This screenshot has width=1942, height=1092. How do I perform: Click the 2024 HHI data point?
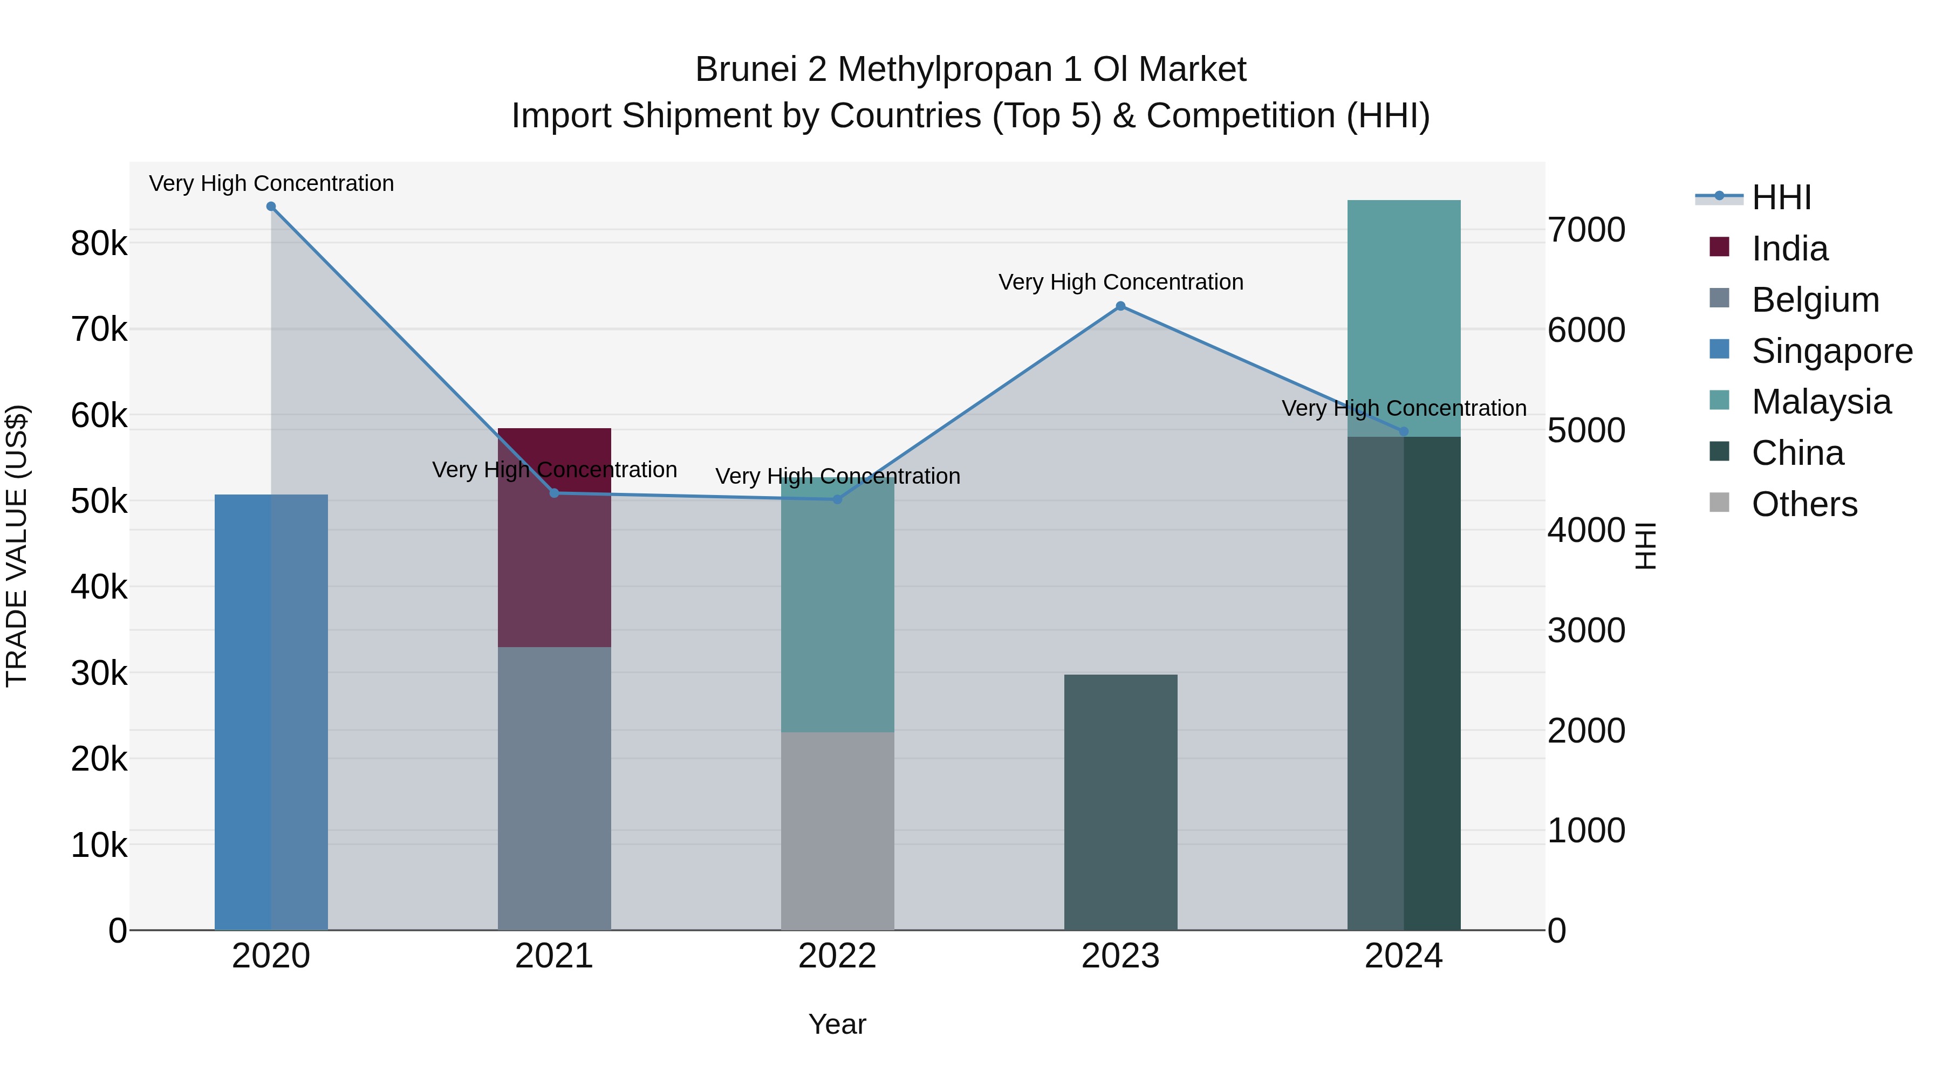[x=1404, y=432]
